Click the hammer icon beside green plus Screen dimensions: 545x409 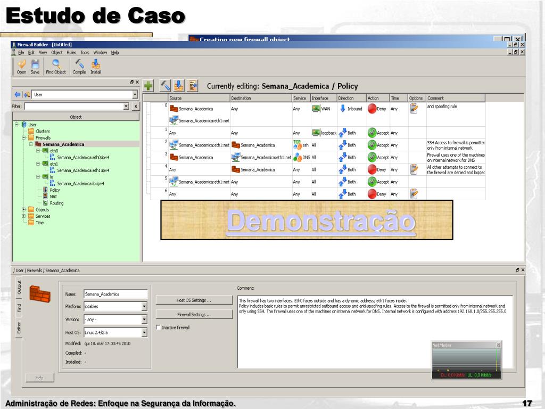click(x=165, y=86)
